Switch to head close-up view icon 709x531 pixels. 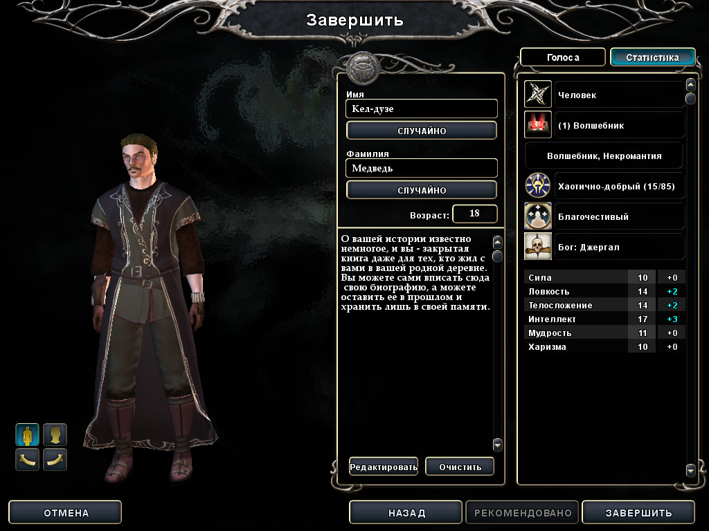pyautogui.click(x=55, y=435)
